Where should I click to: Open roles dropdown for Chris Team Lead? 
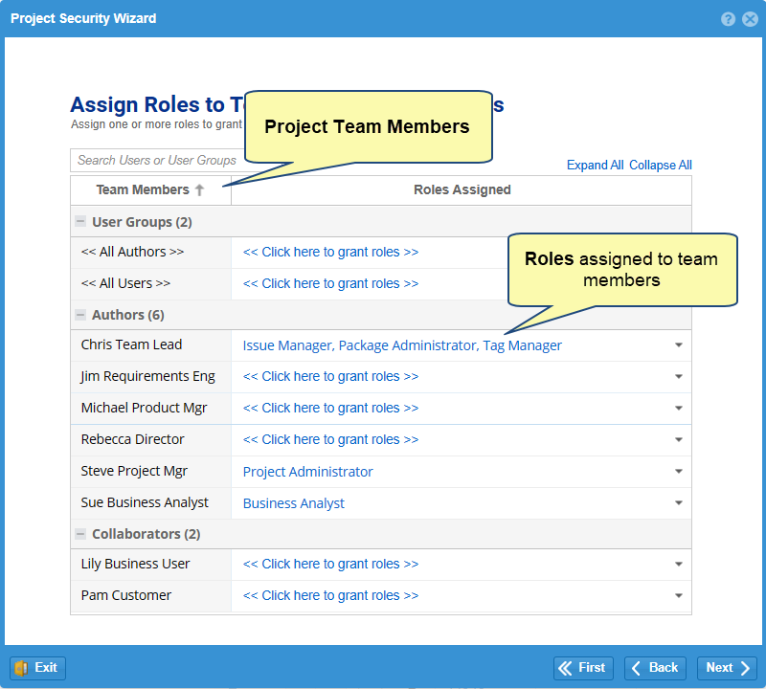(678, 345)
